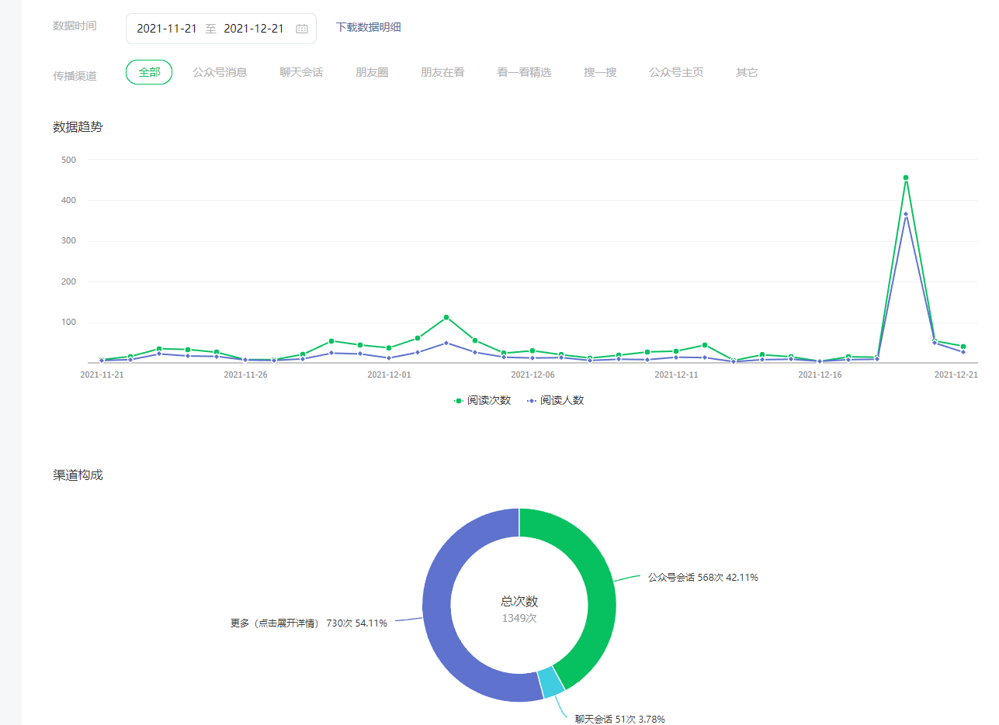Select 看一看精选 channel filter
This screenshot has width=999, height=725.
pyautogui.click(x=524, y=72)
